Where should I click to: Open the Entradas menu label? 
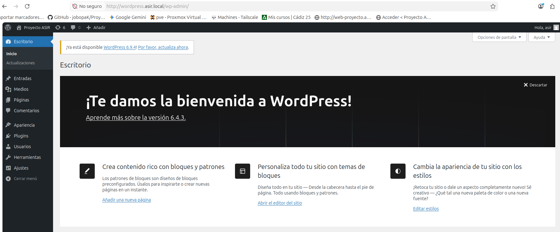[x=23, y=78]
